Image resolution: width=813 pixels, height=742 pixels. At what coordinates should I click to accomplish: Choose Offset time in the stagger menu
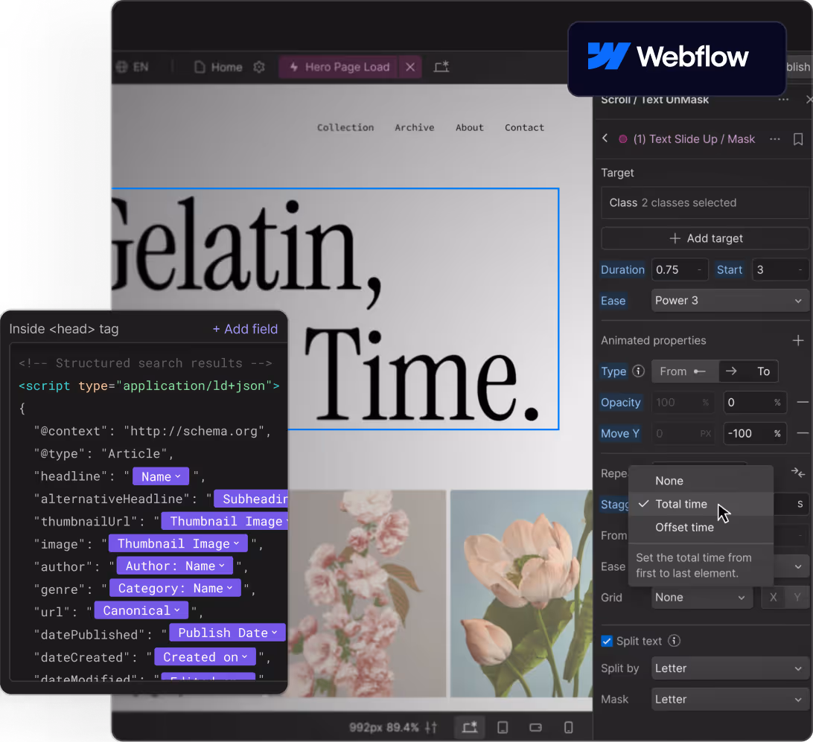coord(701,528)
